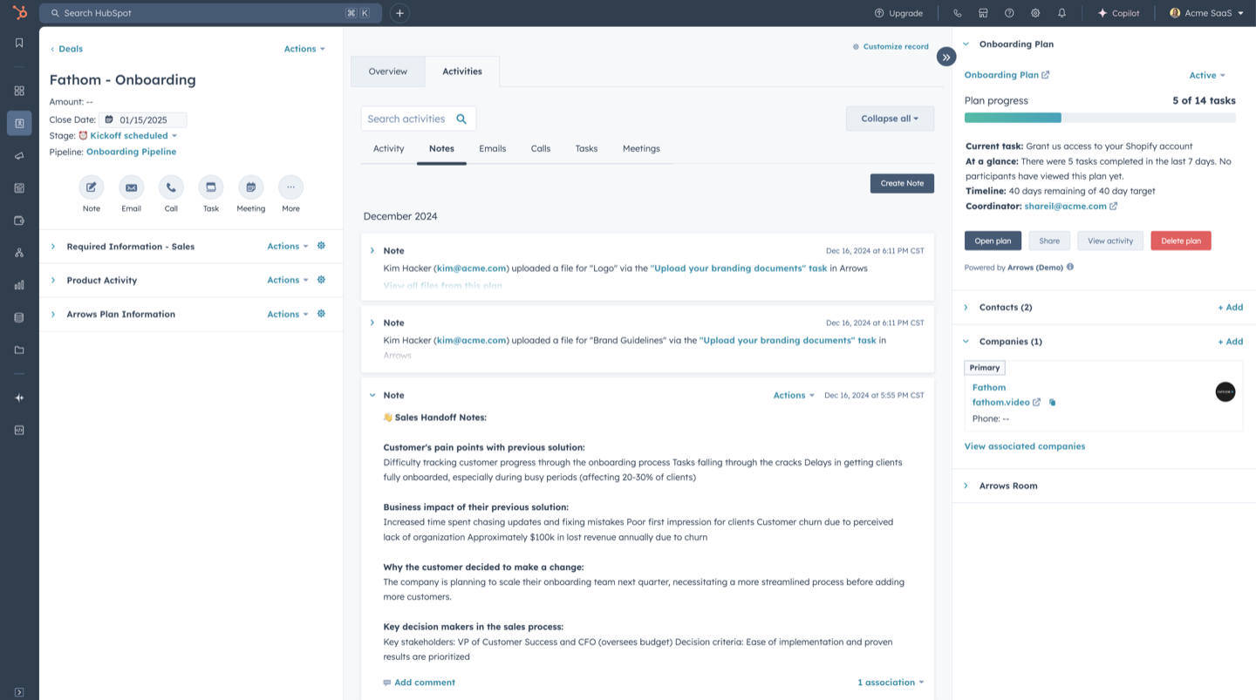Open Workspaces grid icon in sidebar

pyautogui.click(x=19, y=91)
